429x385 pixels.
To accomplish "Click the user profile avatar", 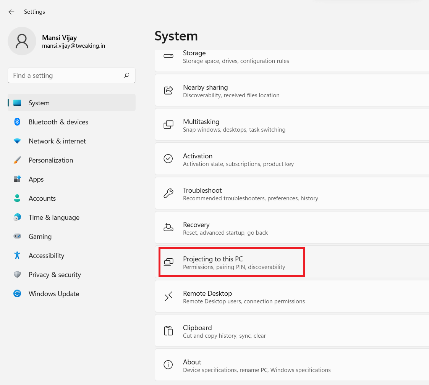I will click(22, 41).
